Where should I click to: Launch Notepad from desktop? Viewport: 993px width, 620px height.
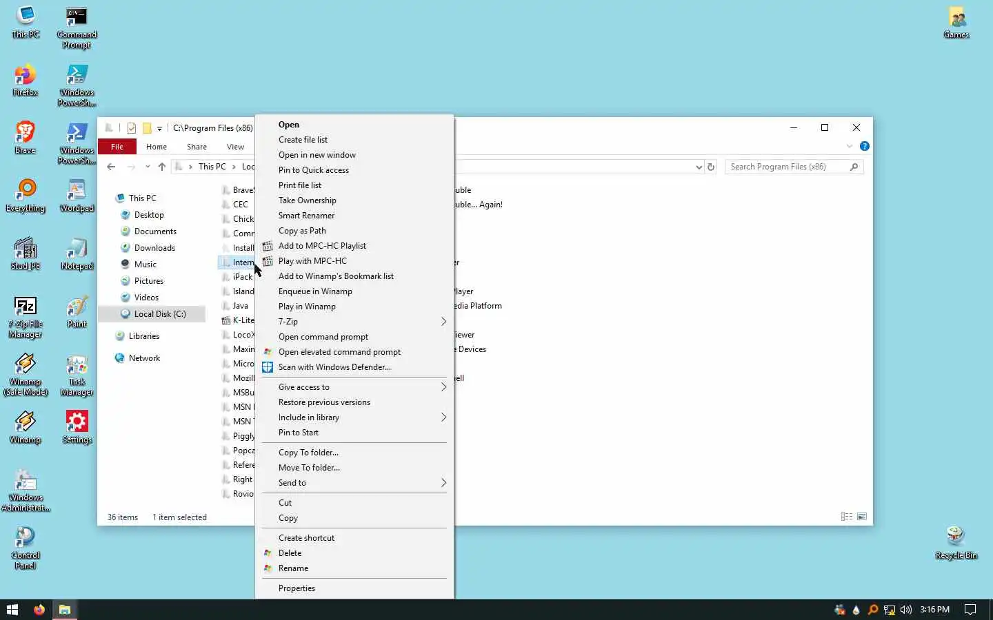[x=77, y=254]
